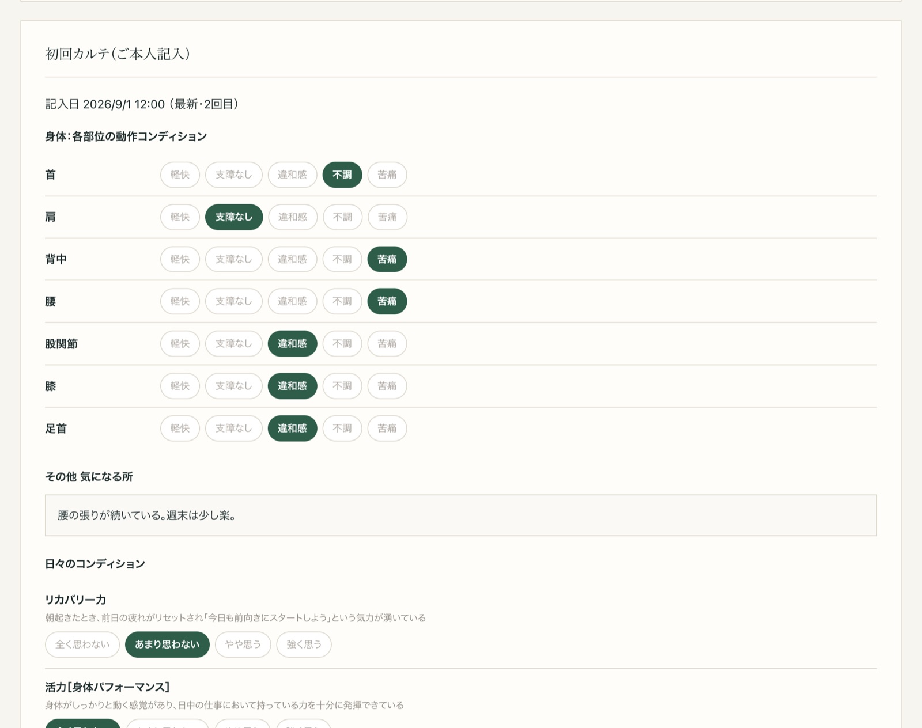Select 支障なし for the 背中 row
Image resolution: width=922 pixels, height=728 pixels.
tap(233, 259)
